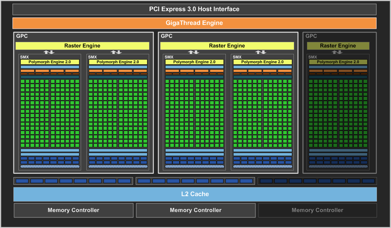
Task: Click the dimmed Memory Controller block
Action: point(317,210)
